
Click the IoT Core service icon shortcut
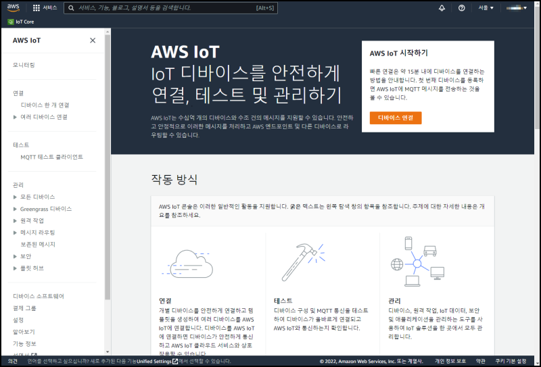point(11,22)
